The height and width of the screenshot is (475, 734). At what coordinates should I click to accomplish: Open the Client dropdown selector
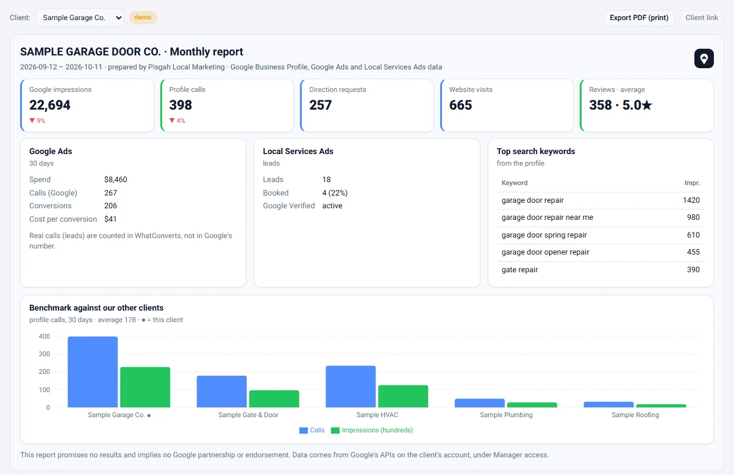[80, 18]
